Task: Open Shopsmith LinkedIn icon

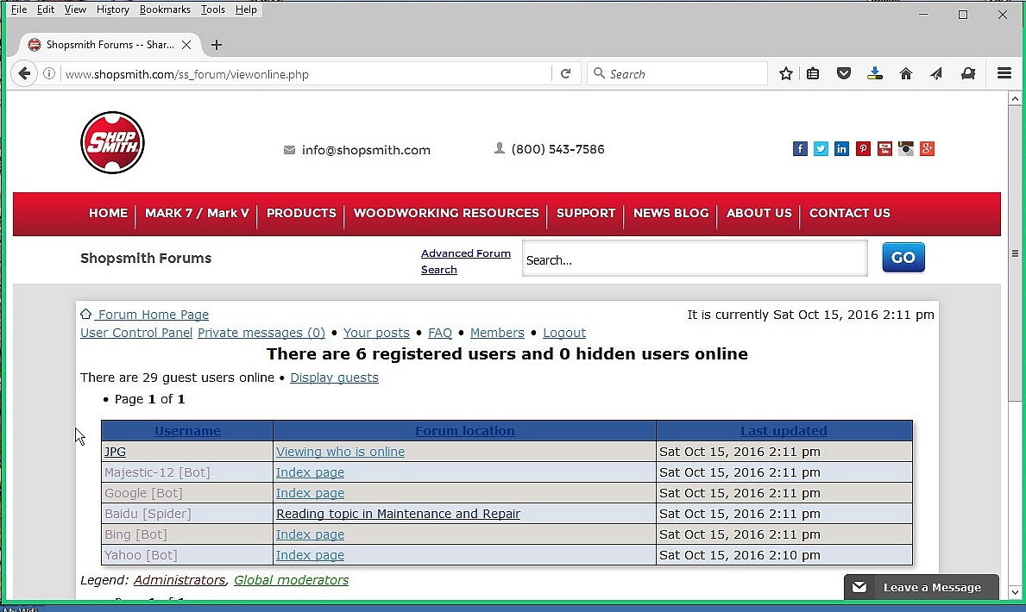Action: click(841, 148)
